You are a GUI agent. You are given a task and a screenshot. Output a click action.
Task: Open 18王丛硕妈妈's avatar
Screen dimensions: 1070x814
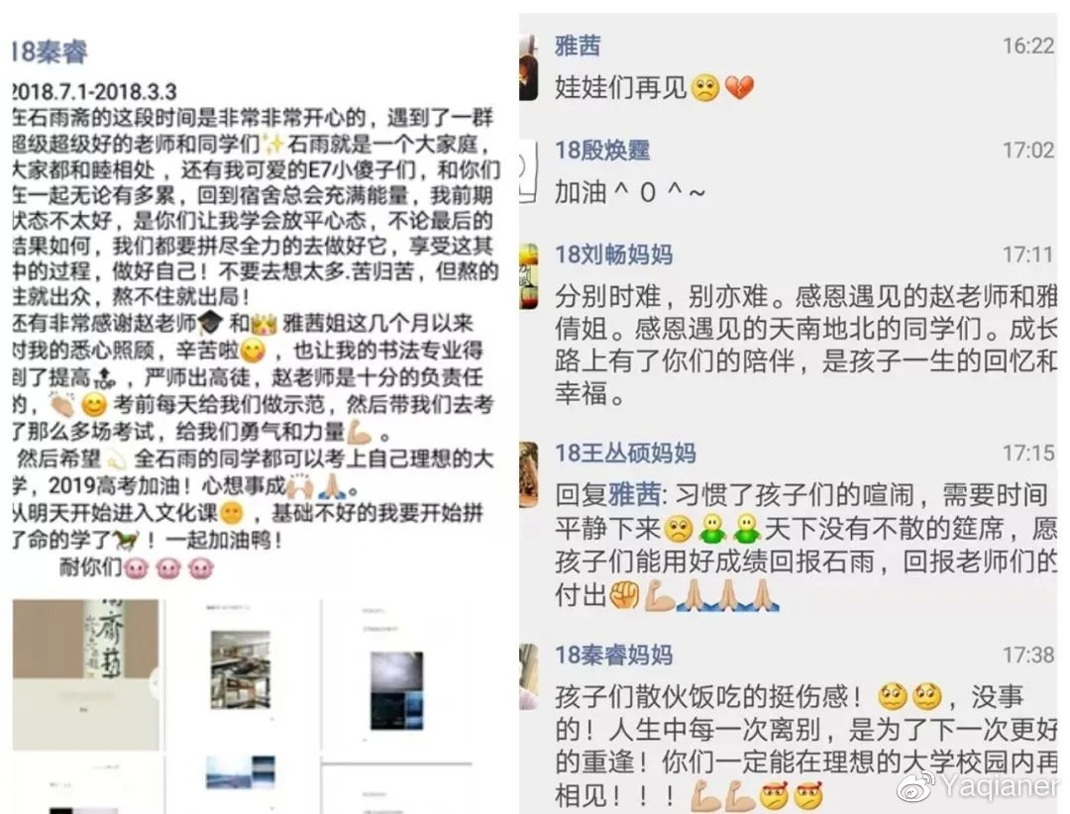(528, 475)
